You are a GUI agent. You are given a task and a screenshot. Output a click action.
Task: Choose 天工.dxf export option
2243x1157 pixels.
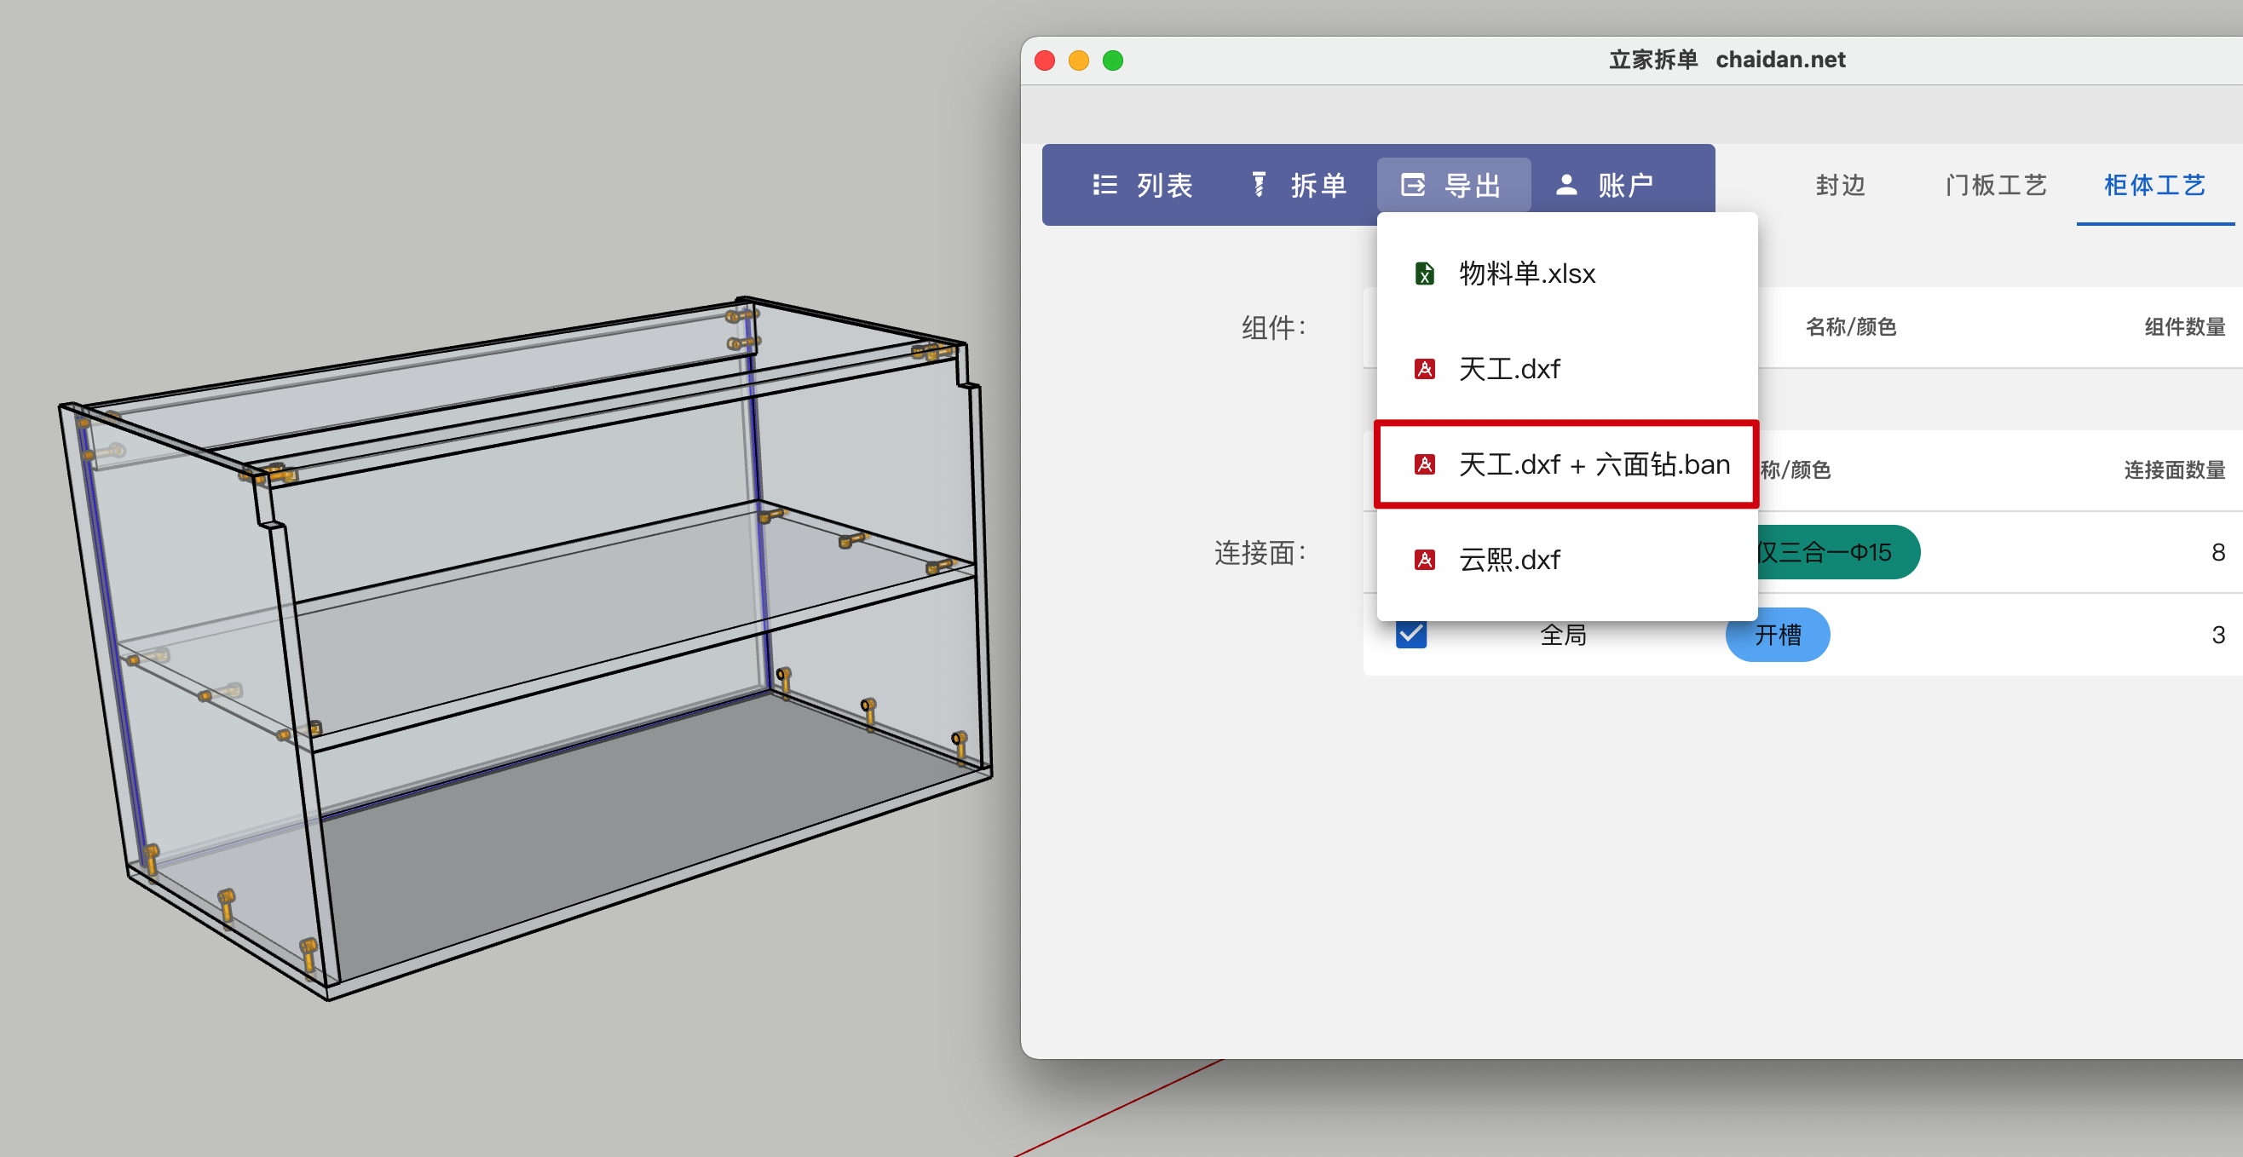point(1566,369)
